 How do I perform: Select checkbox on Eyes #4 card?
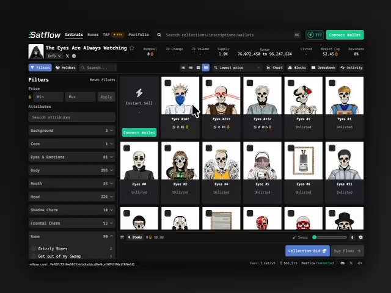coord(209,148)
